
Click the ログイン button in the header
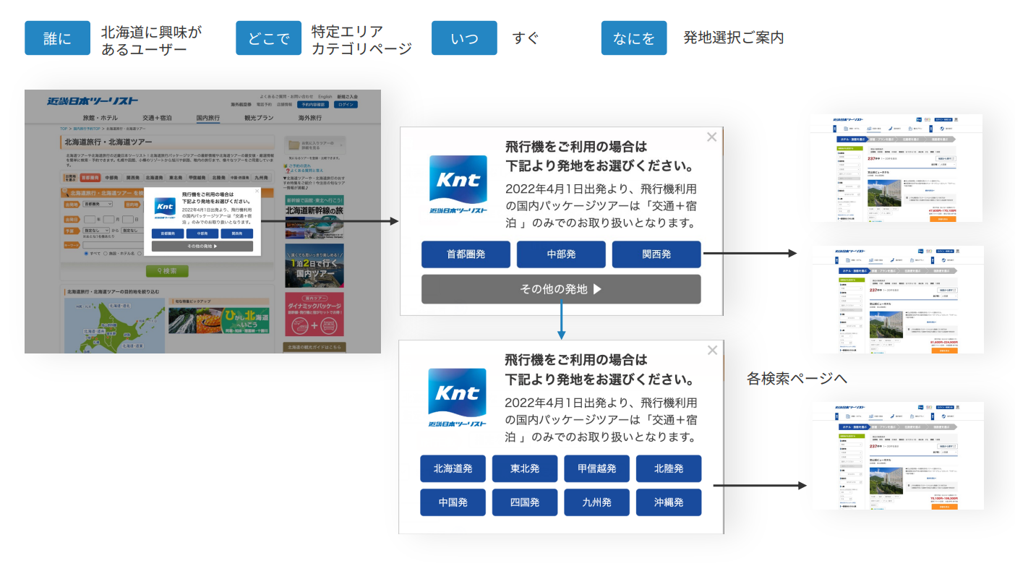(x=346, y=105)
